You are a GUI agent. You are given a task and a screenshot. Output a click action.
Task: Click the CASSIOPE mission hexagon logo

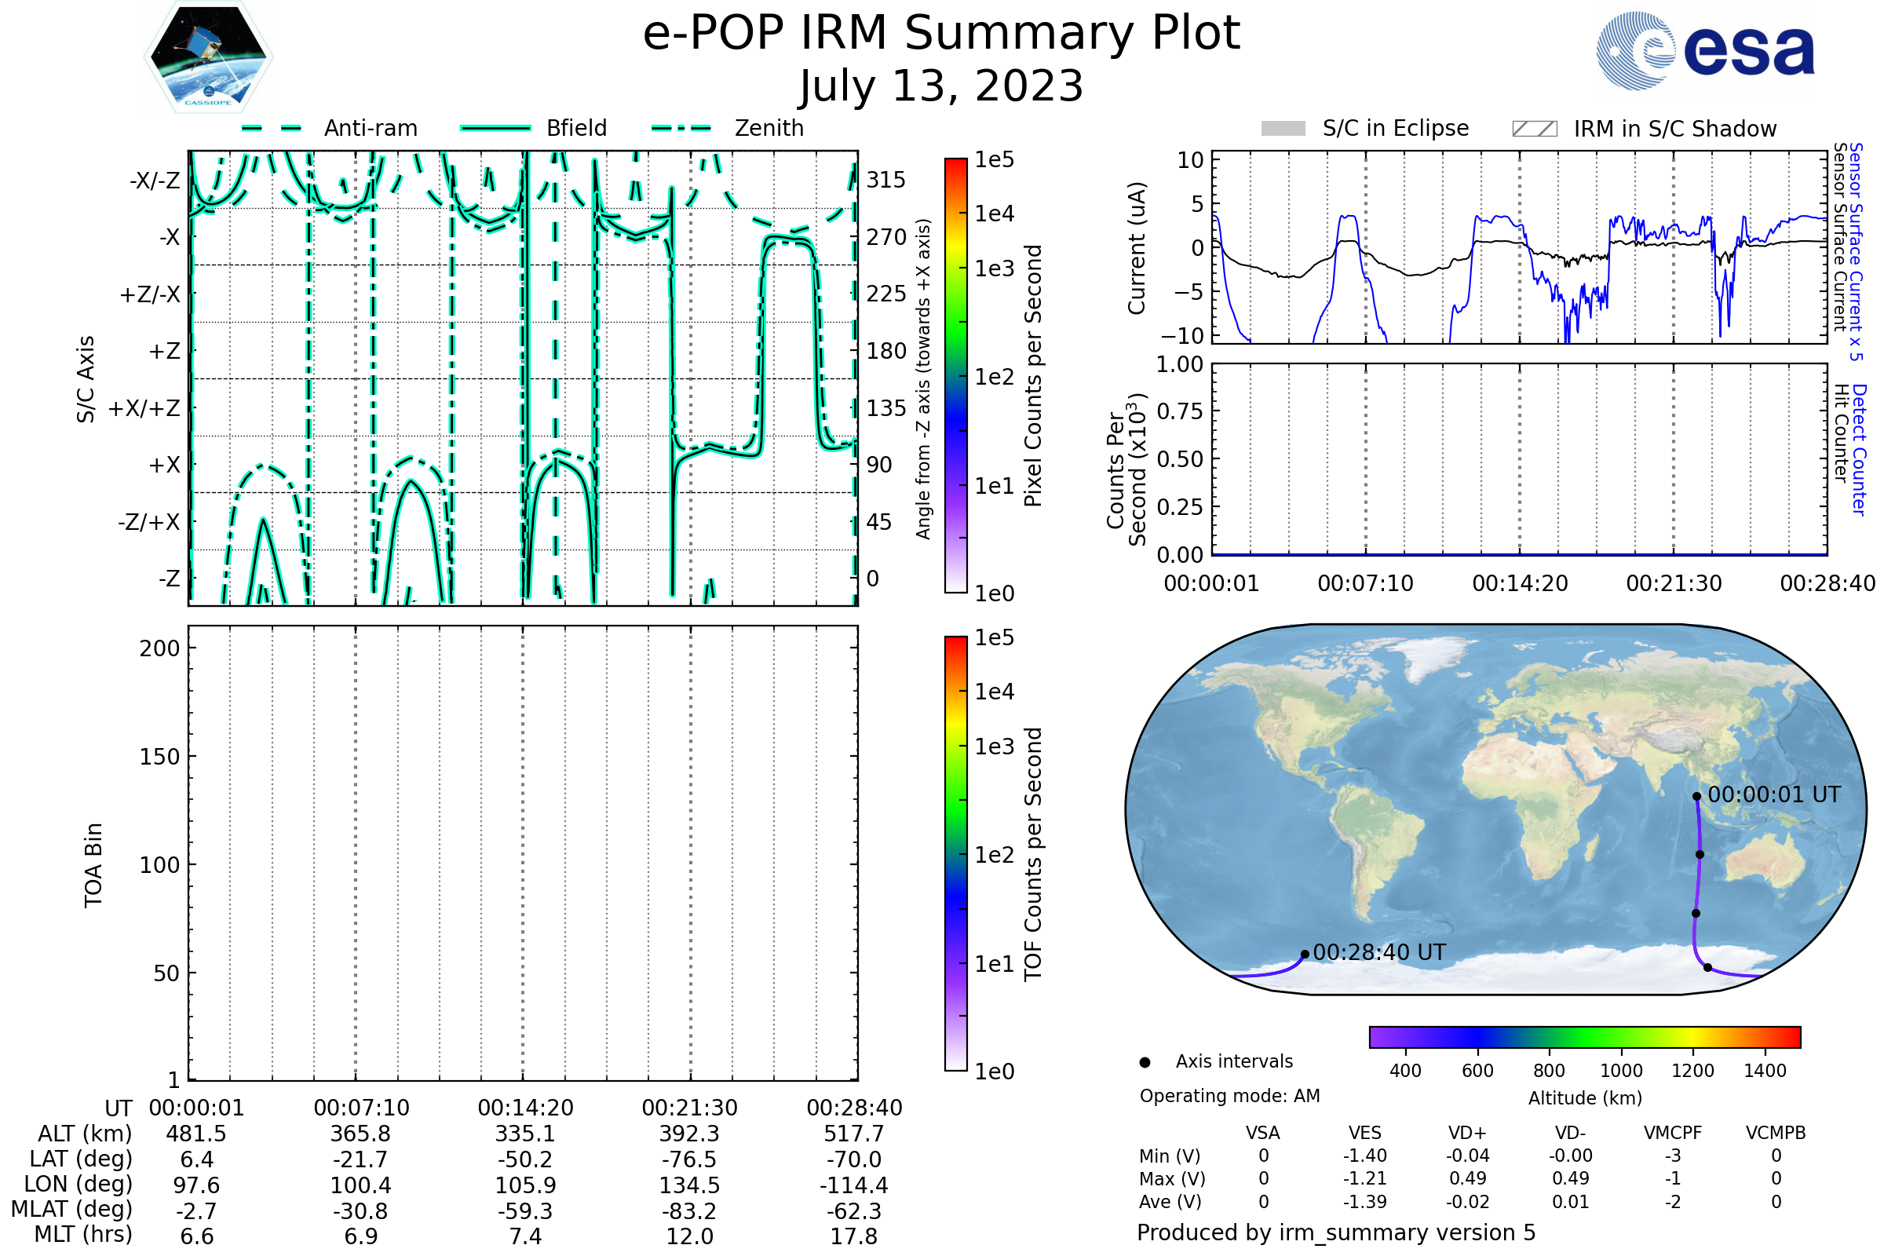pyautogui.click(x=208, y=57)
